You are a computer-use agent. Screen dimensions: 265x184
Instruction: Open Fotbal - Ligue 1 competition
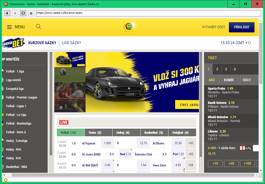(16, 106)
